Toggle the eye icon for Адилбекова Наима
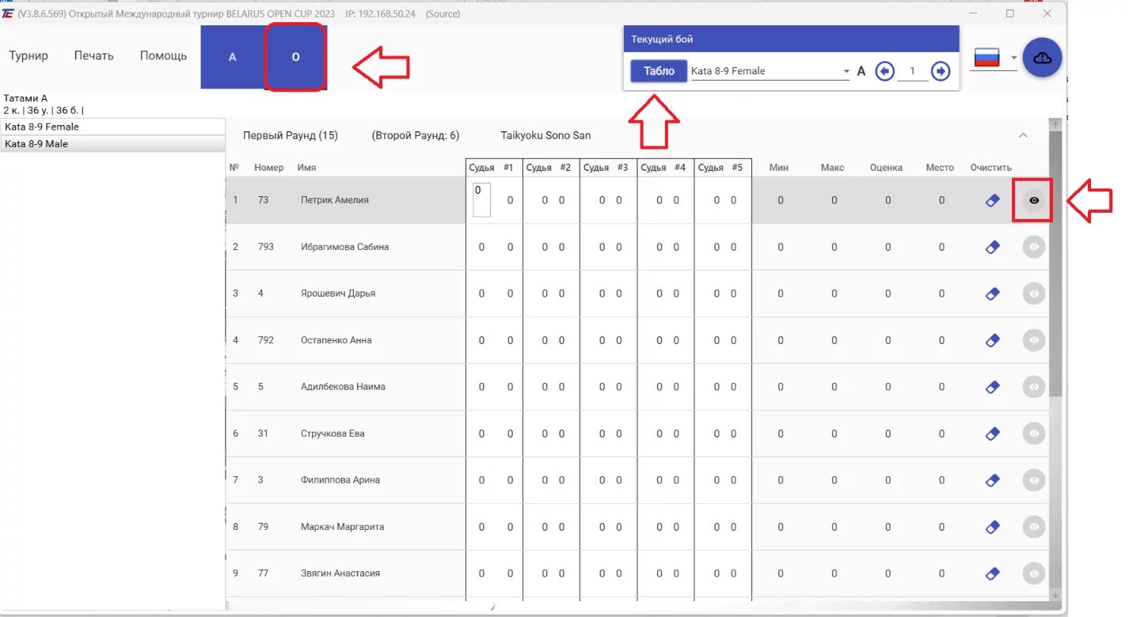 coord(1033,387)
